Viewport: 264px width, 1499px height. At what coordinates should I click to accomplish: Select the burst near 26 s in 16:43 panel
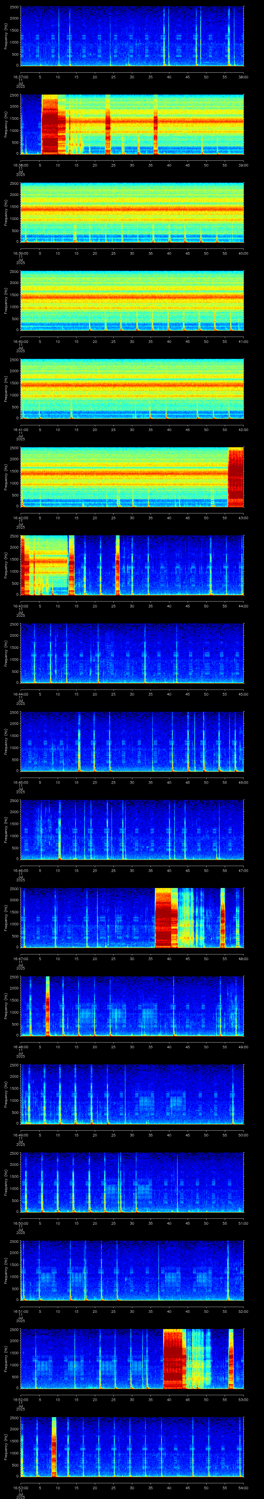[x=118, y=565]
